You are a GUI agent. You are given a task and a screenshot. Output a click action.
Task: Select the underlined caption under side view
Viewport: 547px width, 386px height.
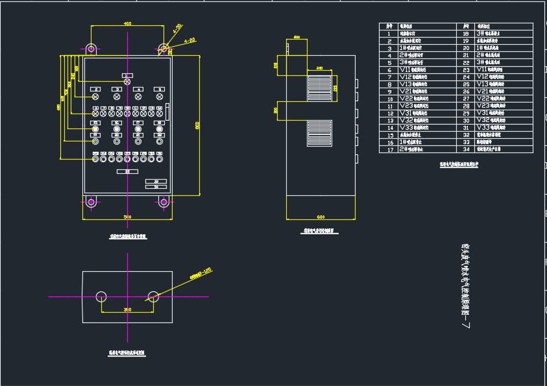[319, 231]
